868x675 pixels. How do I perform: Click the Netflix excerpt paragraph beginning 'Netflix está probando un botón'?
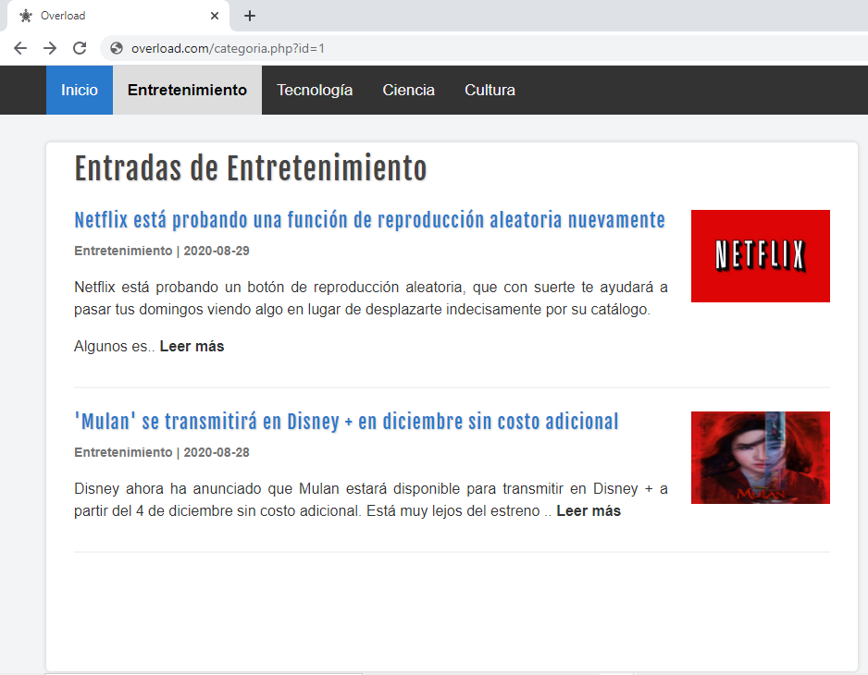coord(371,299)
